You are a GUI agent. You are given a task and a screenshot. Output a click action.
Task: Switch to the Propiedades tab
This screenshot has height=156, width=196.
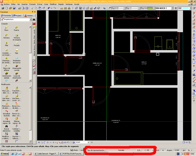[x=18, y=16]
